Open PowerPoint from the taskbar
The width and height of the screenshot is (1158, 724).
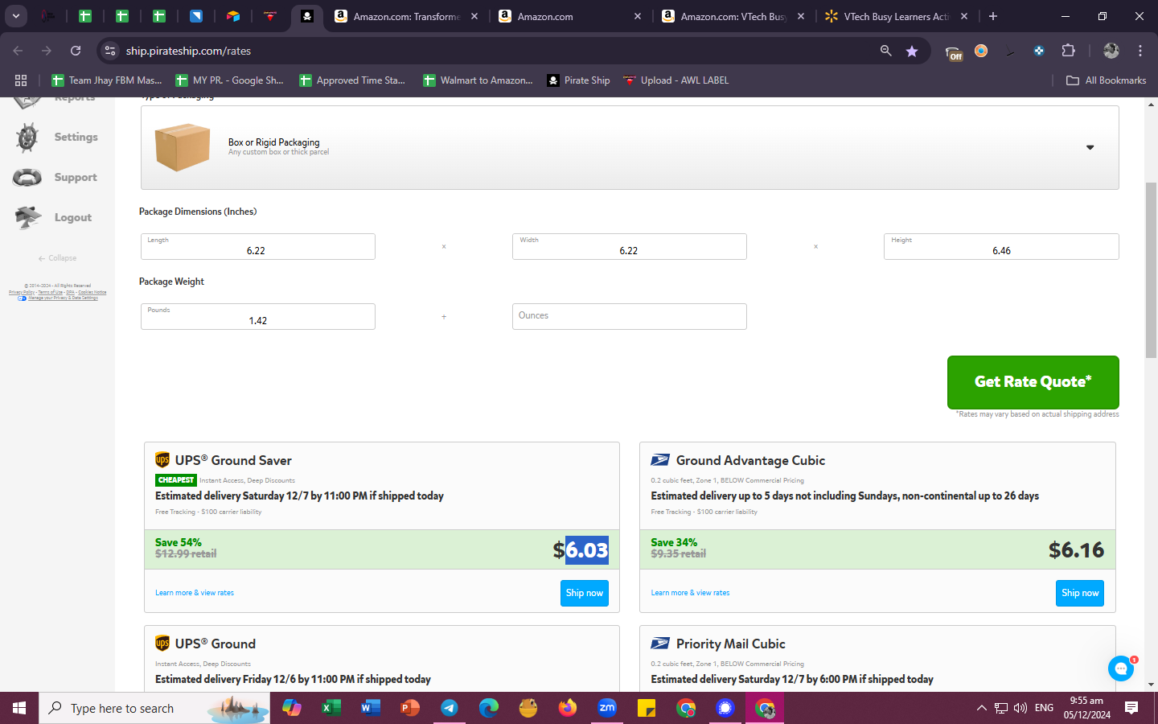click(x=409, y=708)
